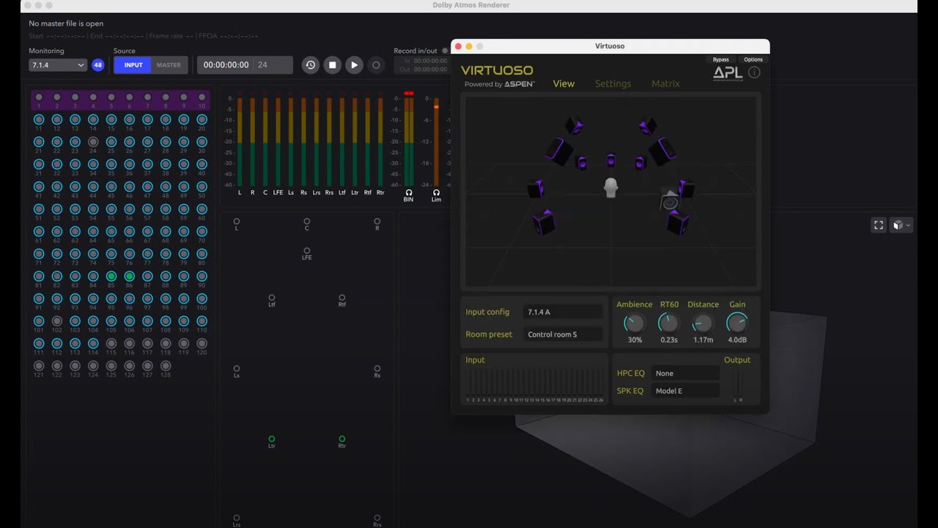Click the blue 48 sample rate badge
The width and height of the screenshot is (938, 528).
98,65
